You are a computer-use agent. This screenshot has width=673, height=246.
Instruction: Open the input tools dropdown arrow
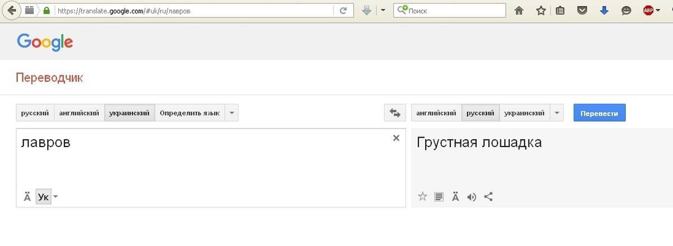pyautogui.click(x=56, y=197)
